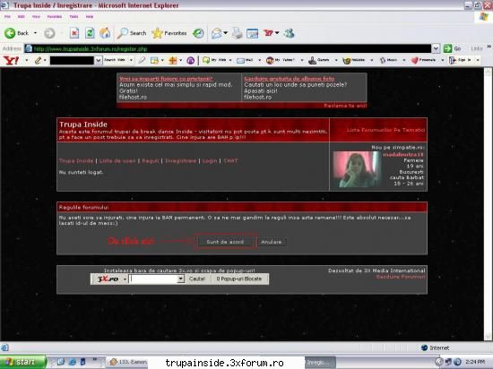Click the green Go button beside the address bar
The image size is (493, 369).
click(x=452, y=48)
